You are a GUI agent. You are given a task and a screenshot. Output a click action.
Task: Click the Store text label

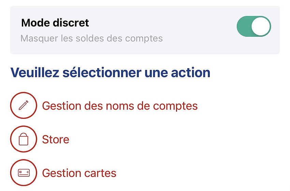pos(56,139)
